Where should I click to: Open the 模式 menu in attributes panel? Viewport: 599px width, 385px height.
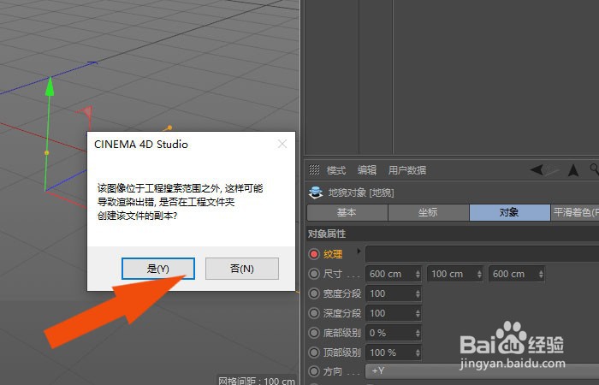coord(336,170)
